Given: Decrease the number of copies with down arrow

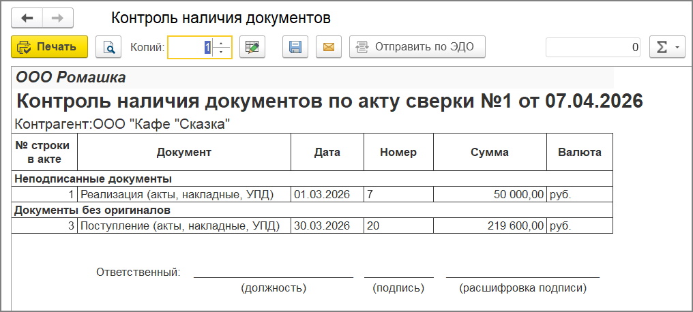Looking at the screenshot, I should (222, 52).
